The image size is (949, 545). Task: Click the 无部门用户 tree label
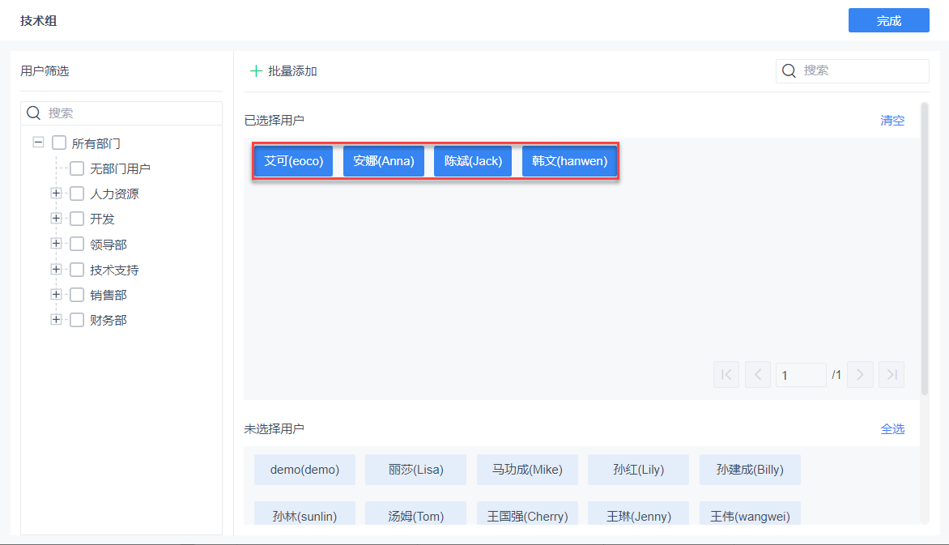120,169
